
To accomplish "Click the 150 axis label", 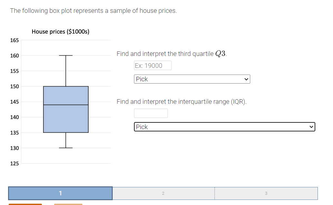I will click(14, 86).
